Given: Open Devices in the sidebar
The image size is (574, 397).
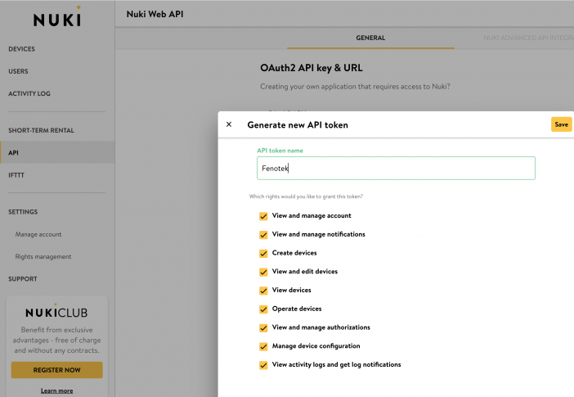Looking at the screenshot, I should tap(21, 49).
